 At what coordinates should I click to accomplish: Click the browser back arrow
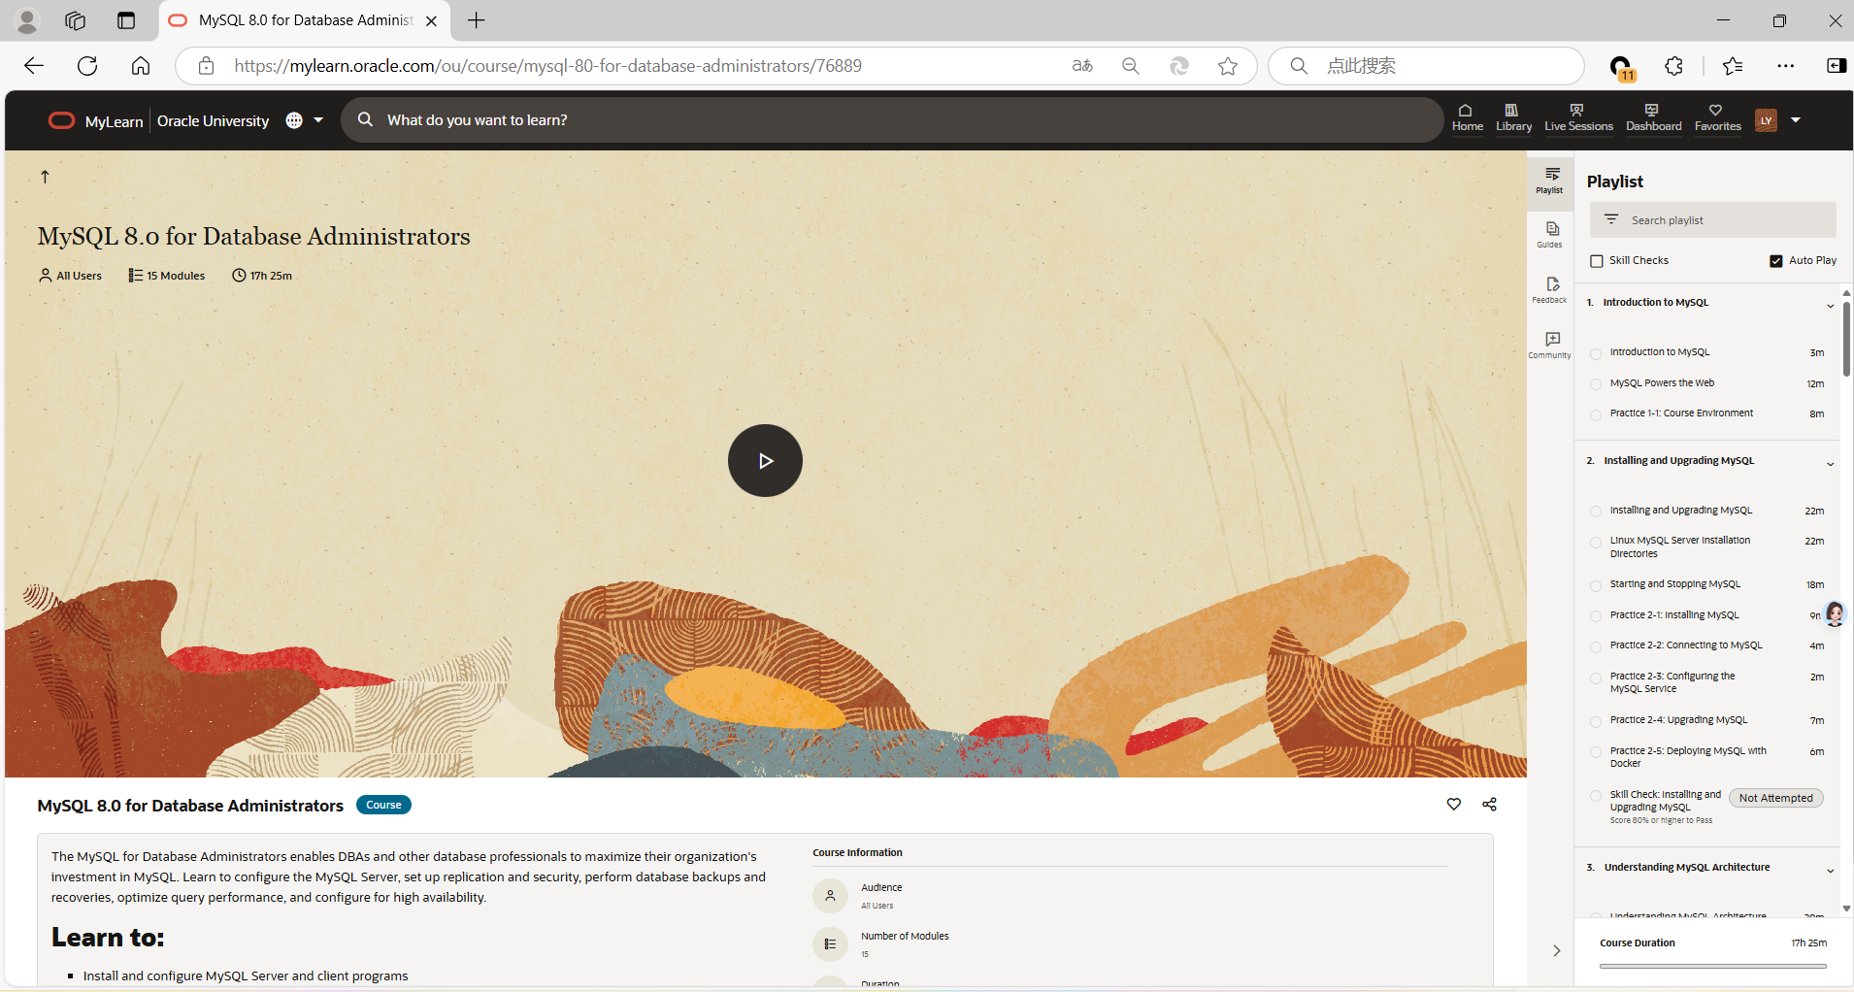[x=34, y=66]
